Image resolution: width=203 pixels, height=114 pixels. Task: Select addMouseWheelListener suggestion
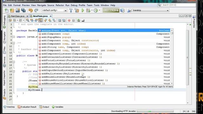pyautogui.click(x=104, y=84)
